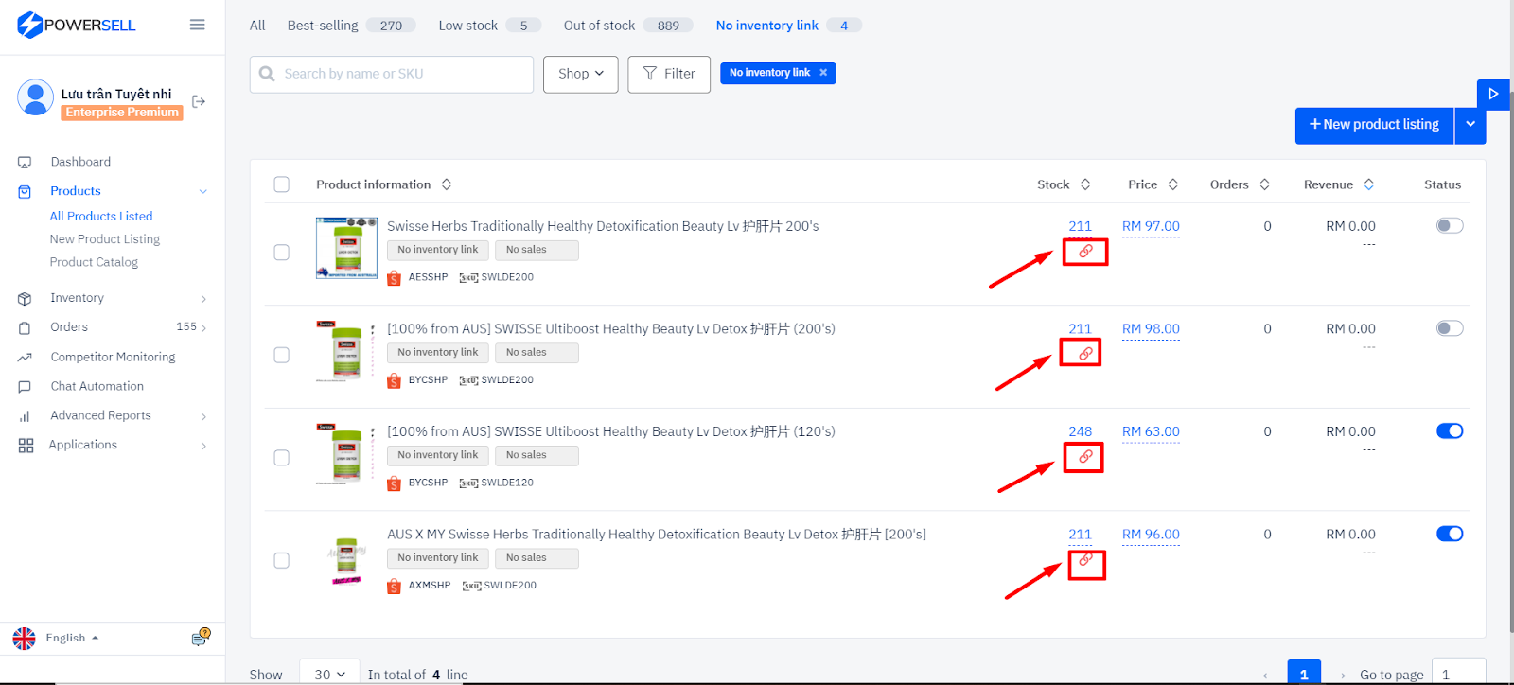Click Shopee icon next to AESSHP
The width and height of the screenshot is (1514, 685).
point(394,277)
